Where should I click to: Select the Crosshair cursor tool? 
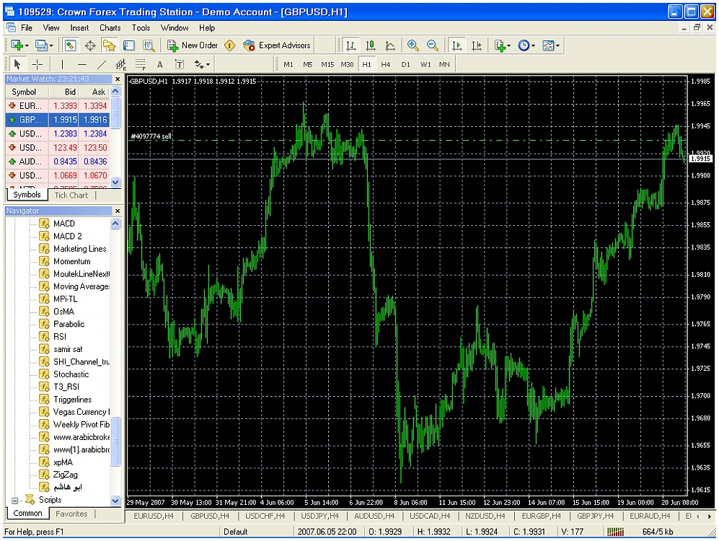click(38, 64)
